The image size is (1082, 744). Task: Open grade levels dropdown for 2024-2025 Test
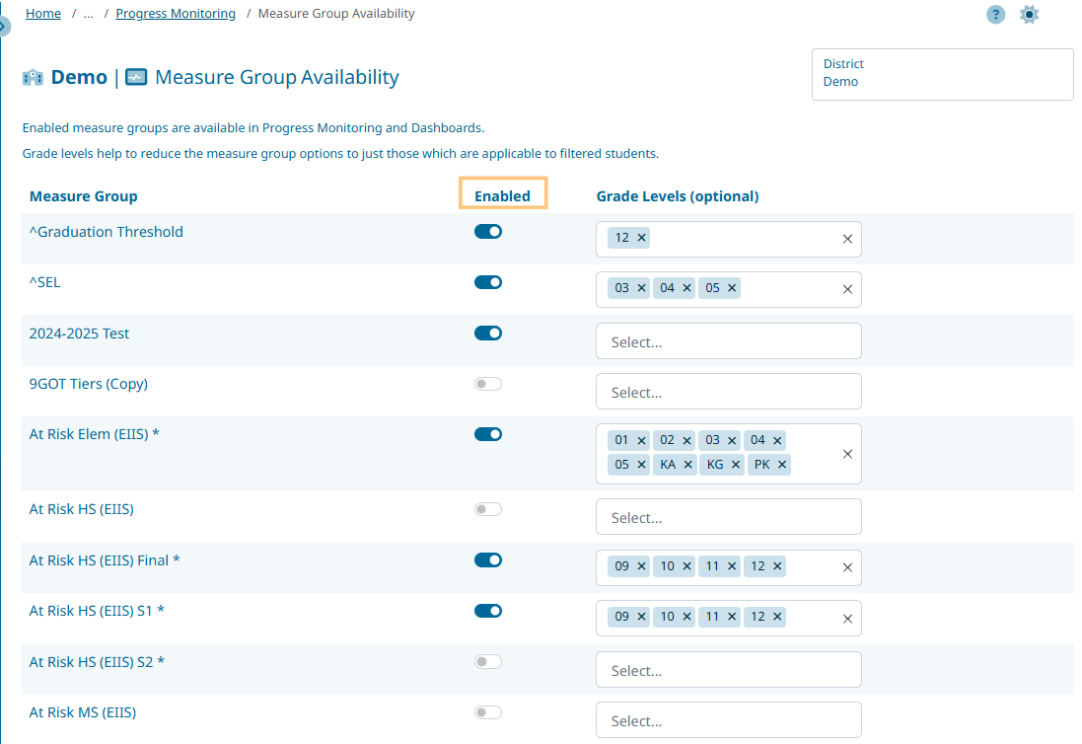pyautogui.click(x=728, y=341)
